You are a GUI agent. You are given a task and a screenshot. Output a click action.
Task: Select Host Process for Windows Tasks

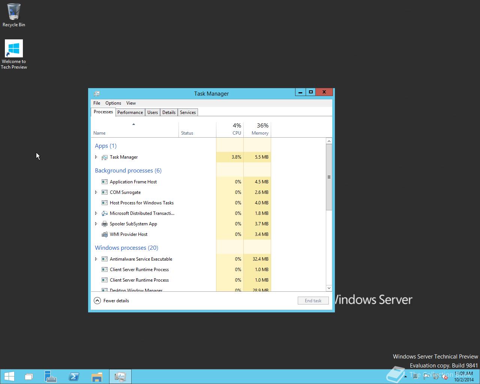pos(181,203)
